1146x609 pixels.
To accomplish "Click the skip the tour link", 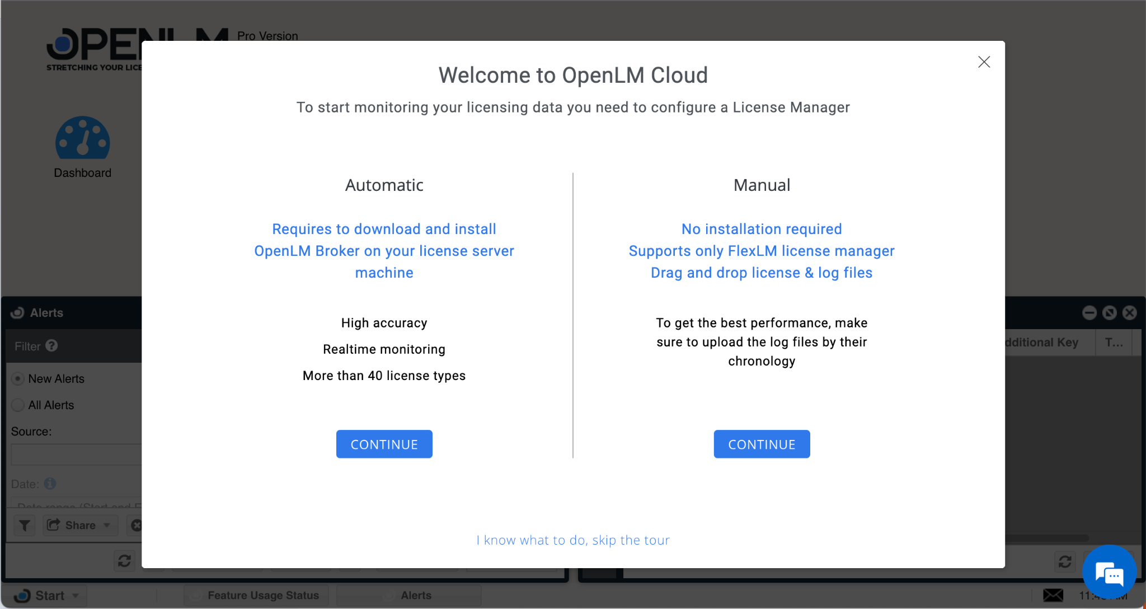I will (x=572, y=540).
